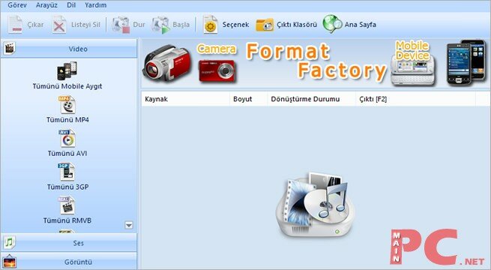Collapse the Video panel header
Image resolution: width=491 pixels, height=270 pixels.
69,49
